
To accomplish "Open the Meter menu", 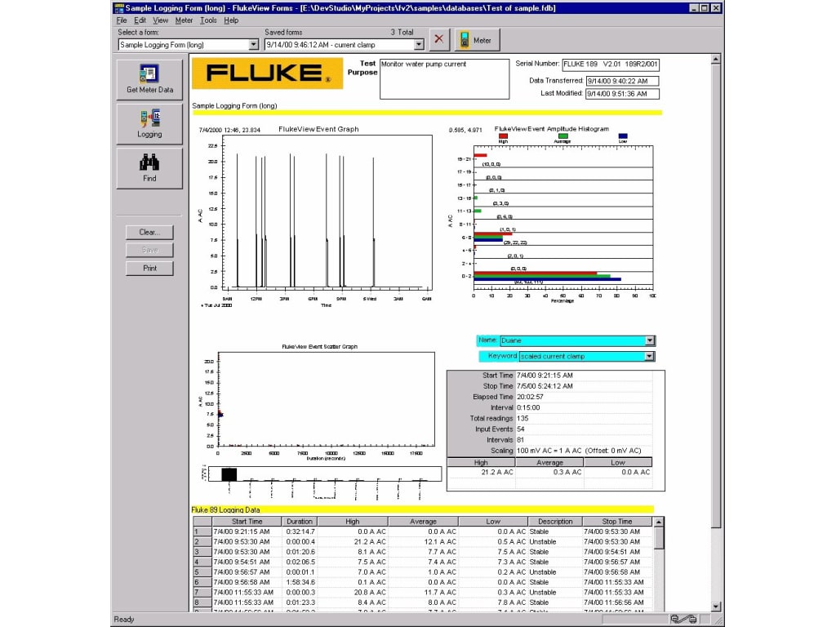I will (184, 20).
